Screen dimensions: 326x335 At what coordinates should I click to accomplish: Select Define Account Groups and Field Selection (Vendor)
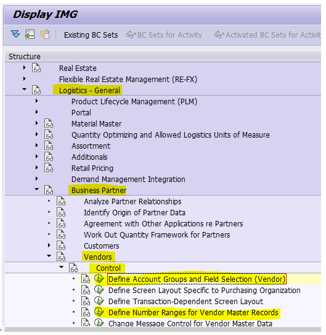[x=197, y=279]
